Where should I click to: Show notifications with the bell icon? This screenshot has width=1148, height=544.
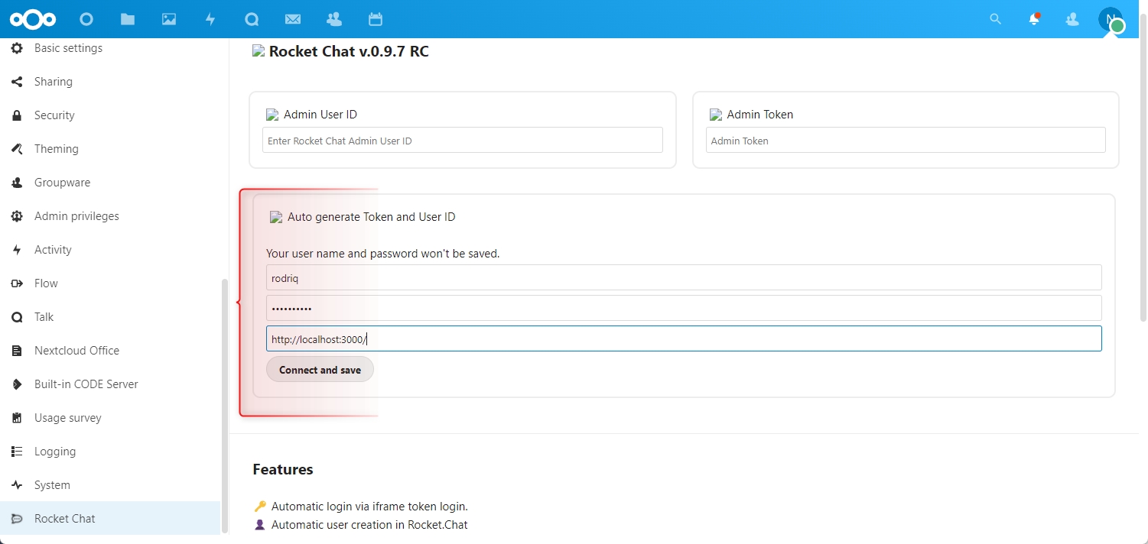[1034, 19]
